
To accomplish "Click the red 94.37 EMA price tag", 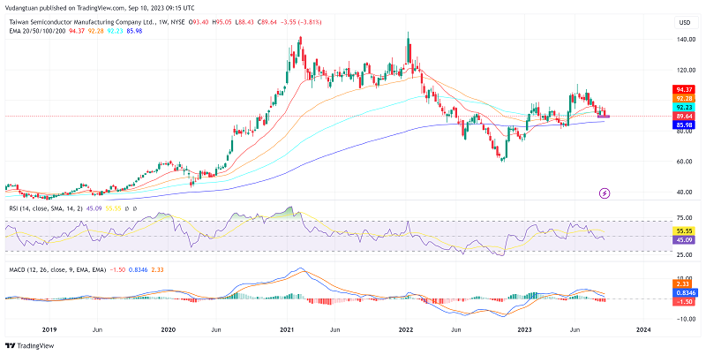I will tap(682, 88).
